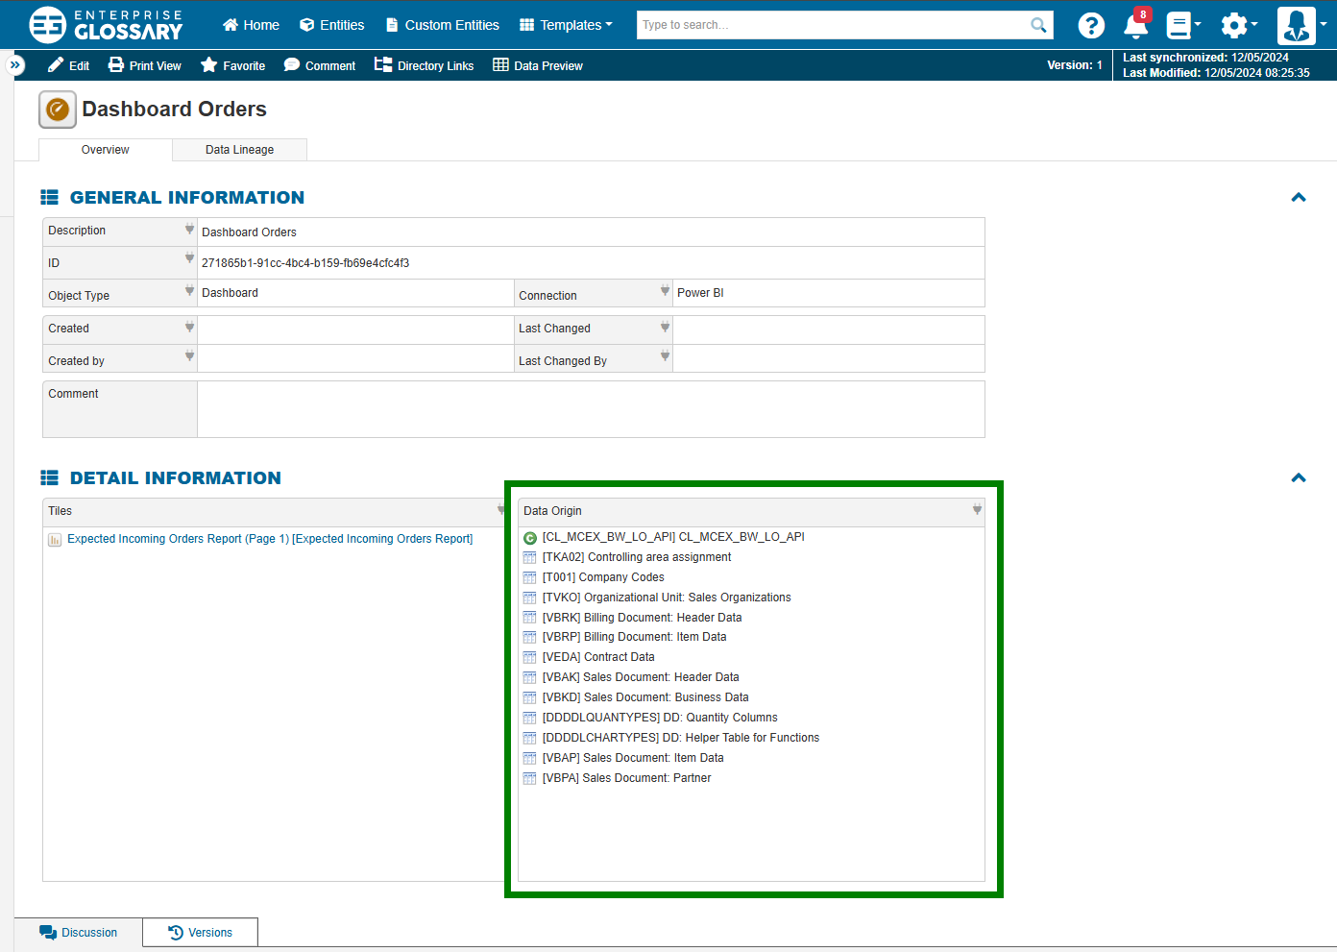This screenshot has height=952, width=1337.
Task: Select the VBAK Sales Document Header Data entry
Action: click(x=641, y=677)
